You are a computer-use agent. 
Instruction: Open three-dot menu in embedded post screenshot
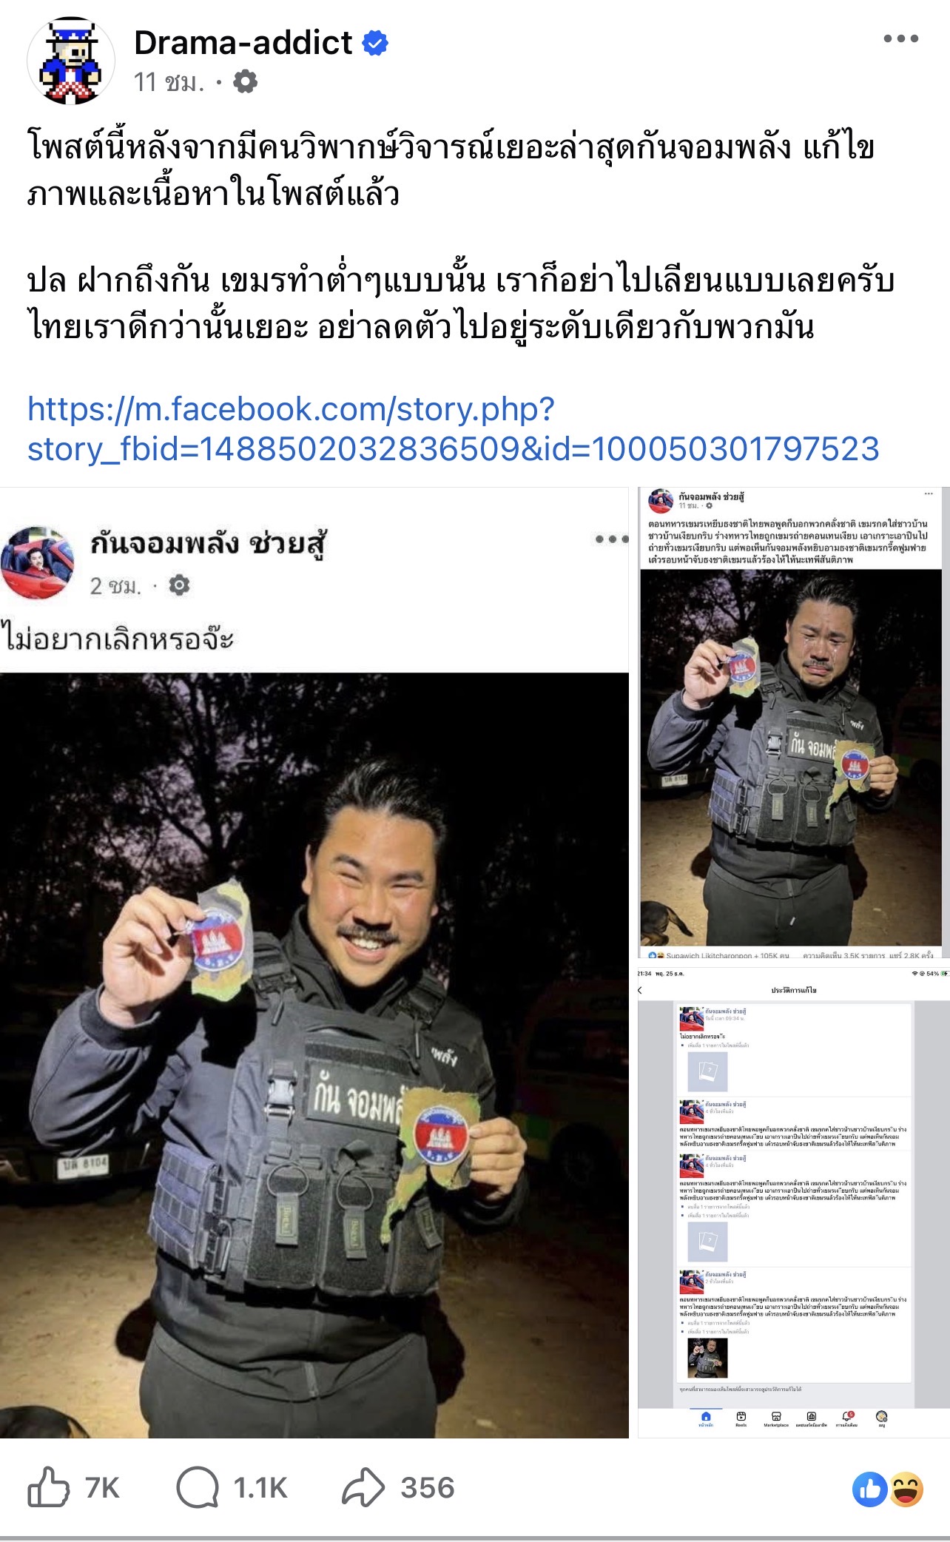click(x=611, y=539)
